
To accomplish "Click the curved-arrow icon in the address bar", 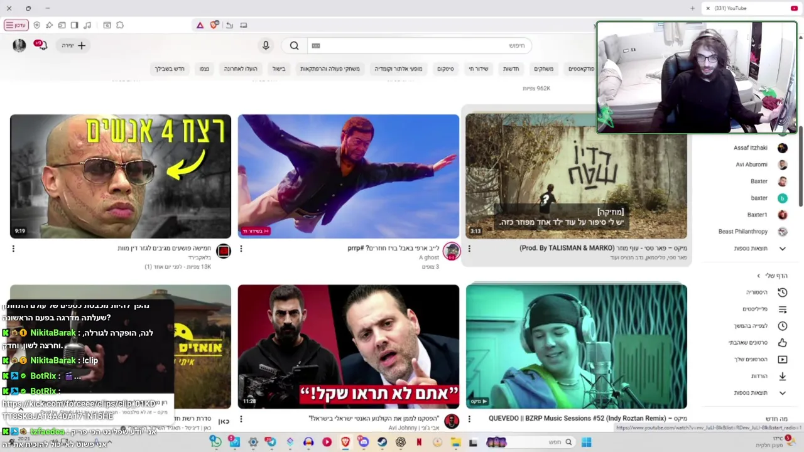I will coord(229,25).
